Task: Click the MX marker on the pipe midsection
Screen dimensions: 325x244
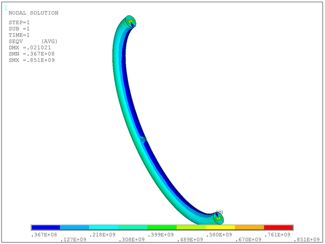Action: (142, 140)
